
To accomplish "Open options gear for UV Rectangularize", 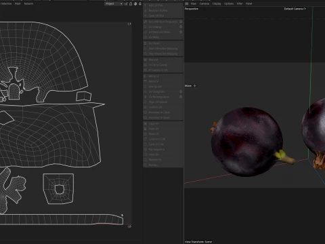I will coord(181,97).
